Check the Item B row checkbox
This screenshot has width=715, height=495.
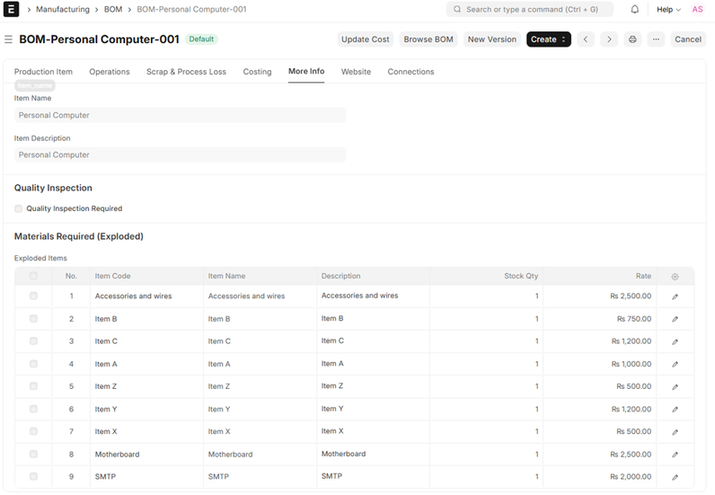(34, 319)
